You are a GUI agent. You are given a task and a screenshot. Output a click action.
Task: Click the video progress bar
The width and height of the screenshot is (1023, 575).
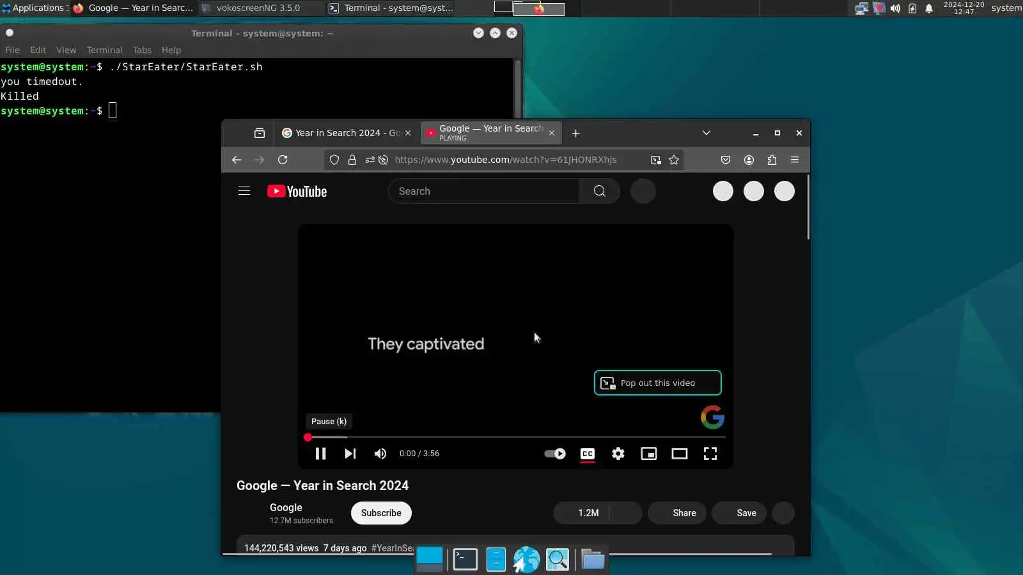[515, 438]
